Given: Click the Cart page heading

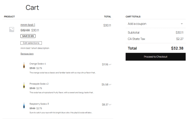Looking at the screenshot, I should (32, 8).
